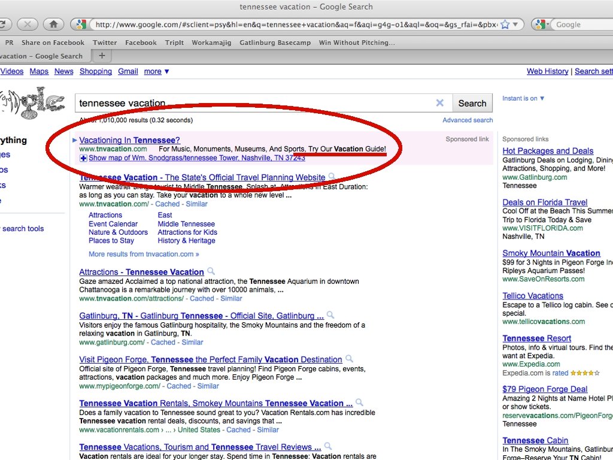Open Deals on Florida Travel ad
Image resolution: width=613 pixels, height=460 pixels.
[545, 202]
